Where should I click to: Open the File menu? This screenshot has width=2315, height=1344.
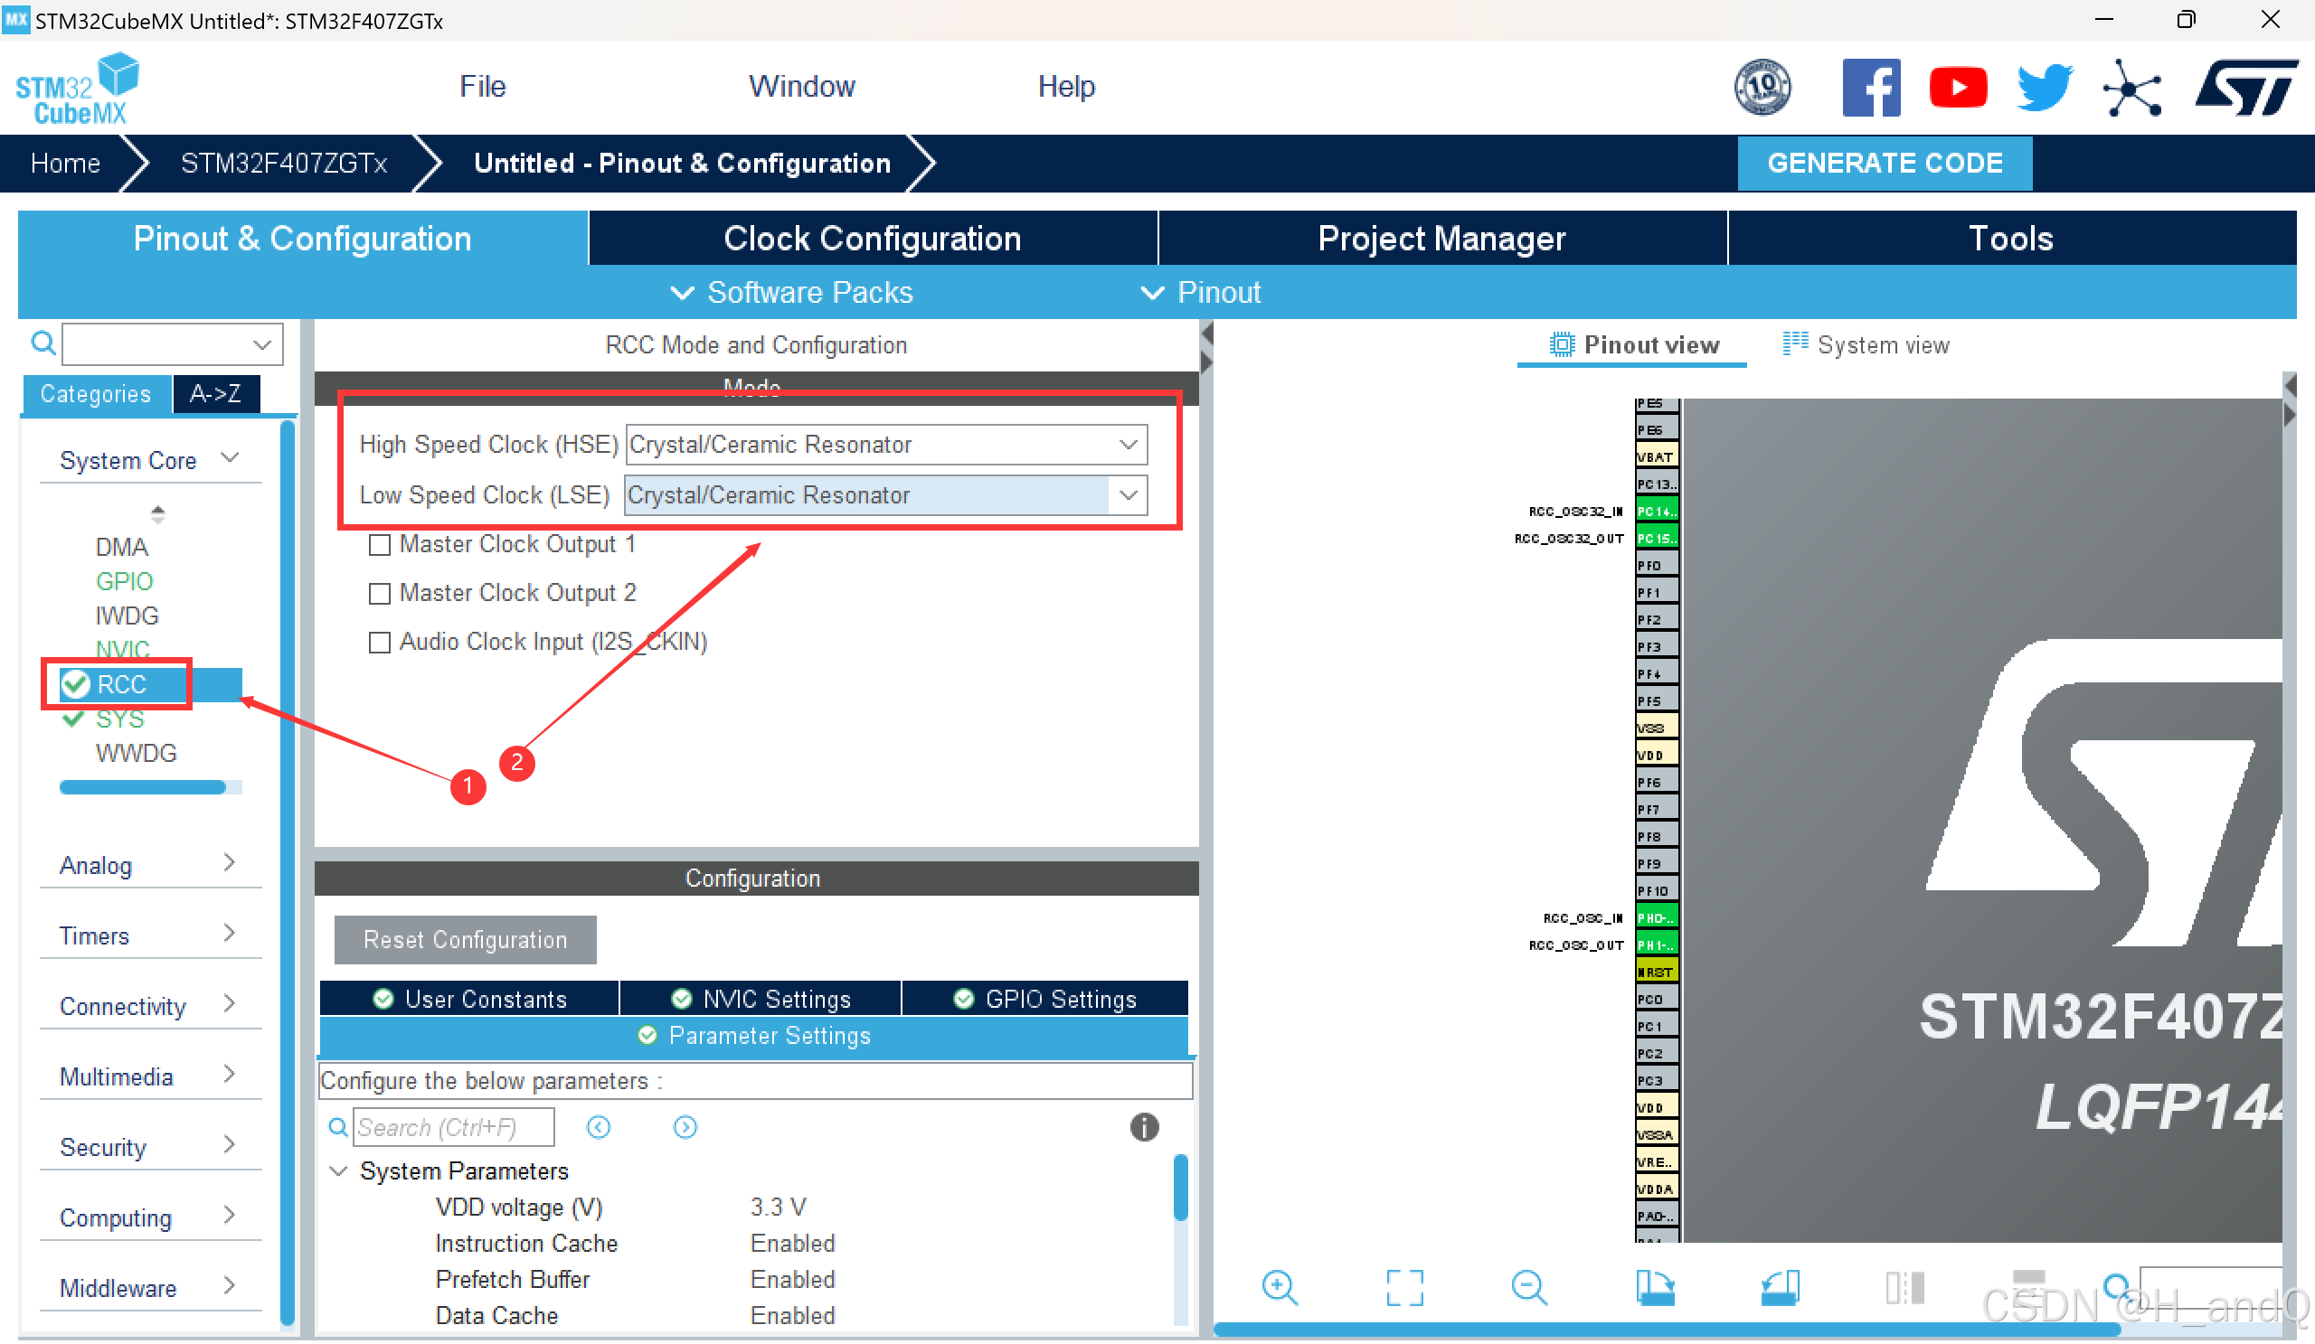[482, 86]
